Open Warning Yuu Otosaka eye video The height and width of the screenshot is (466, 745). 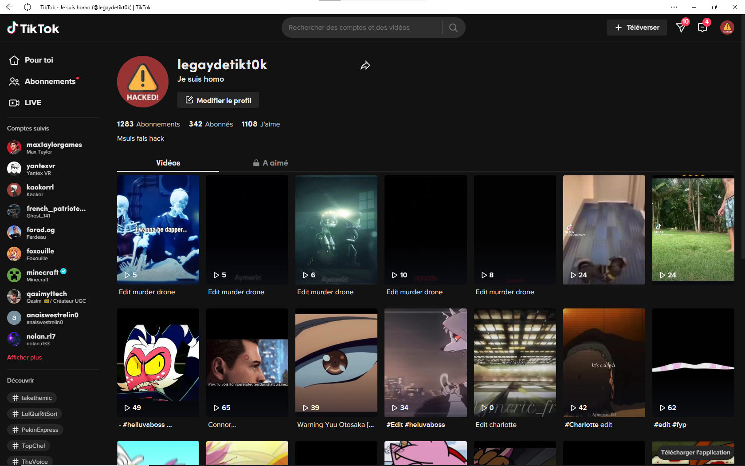(x=336, y=363)
